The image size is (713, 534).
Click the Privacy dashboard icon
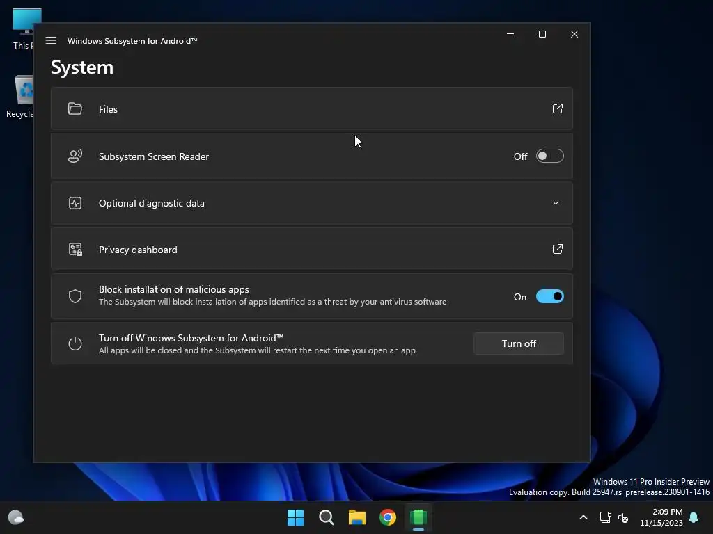[x=75, y=250]
